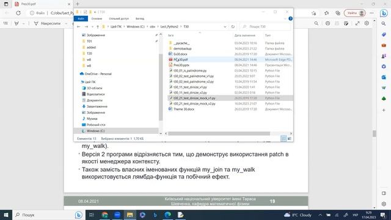Open the Основне ribbon tab
Image resolution: width=391 pixels, height=220 pixels.
[97, 19]
